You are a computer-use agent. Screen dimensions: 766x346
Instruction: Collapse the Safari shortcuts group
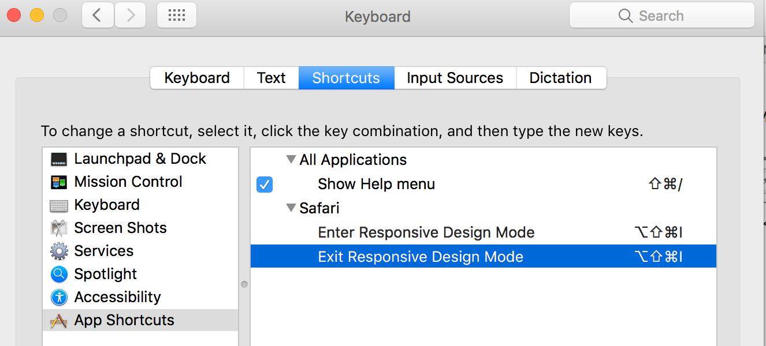pyautogui.click(x=291, y=208)
